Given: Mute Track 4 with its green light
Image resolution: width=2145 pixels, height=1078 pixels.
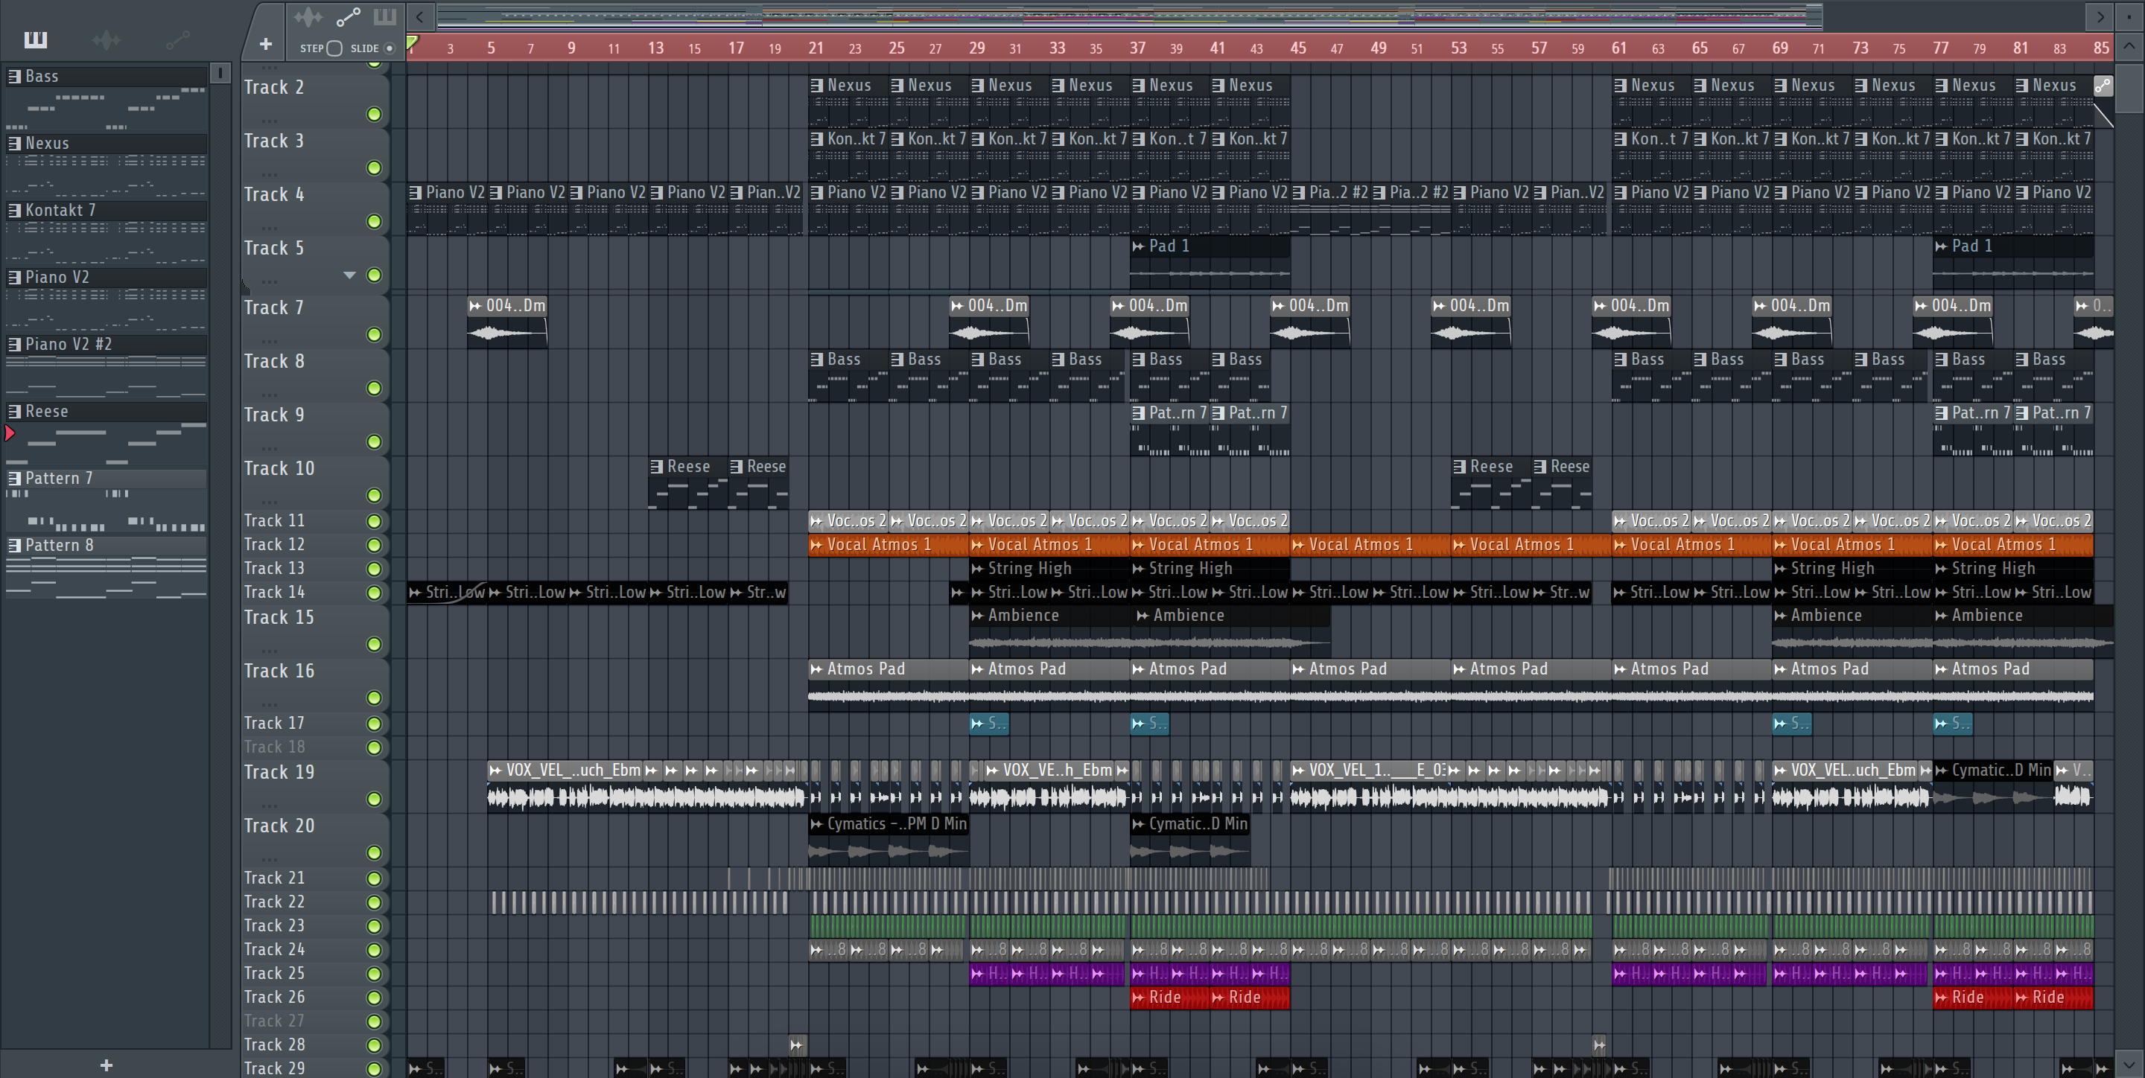Looking at the screenshot, I should 374,221.
